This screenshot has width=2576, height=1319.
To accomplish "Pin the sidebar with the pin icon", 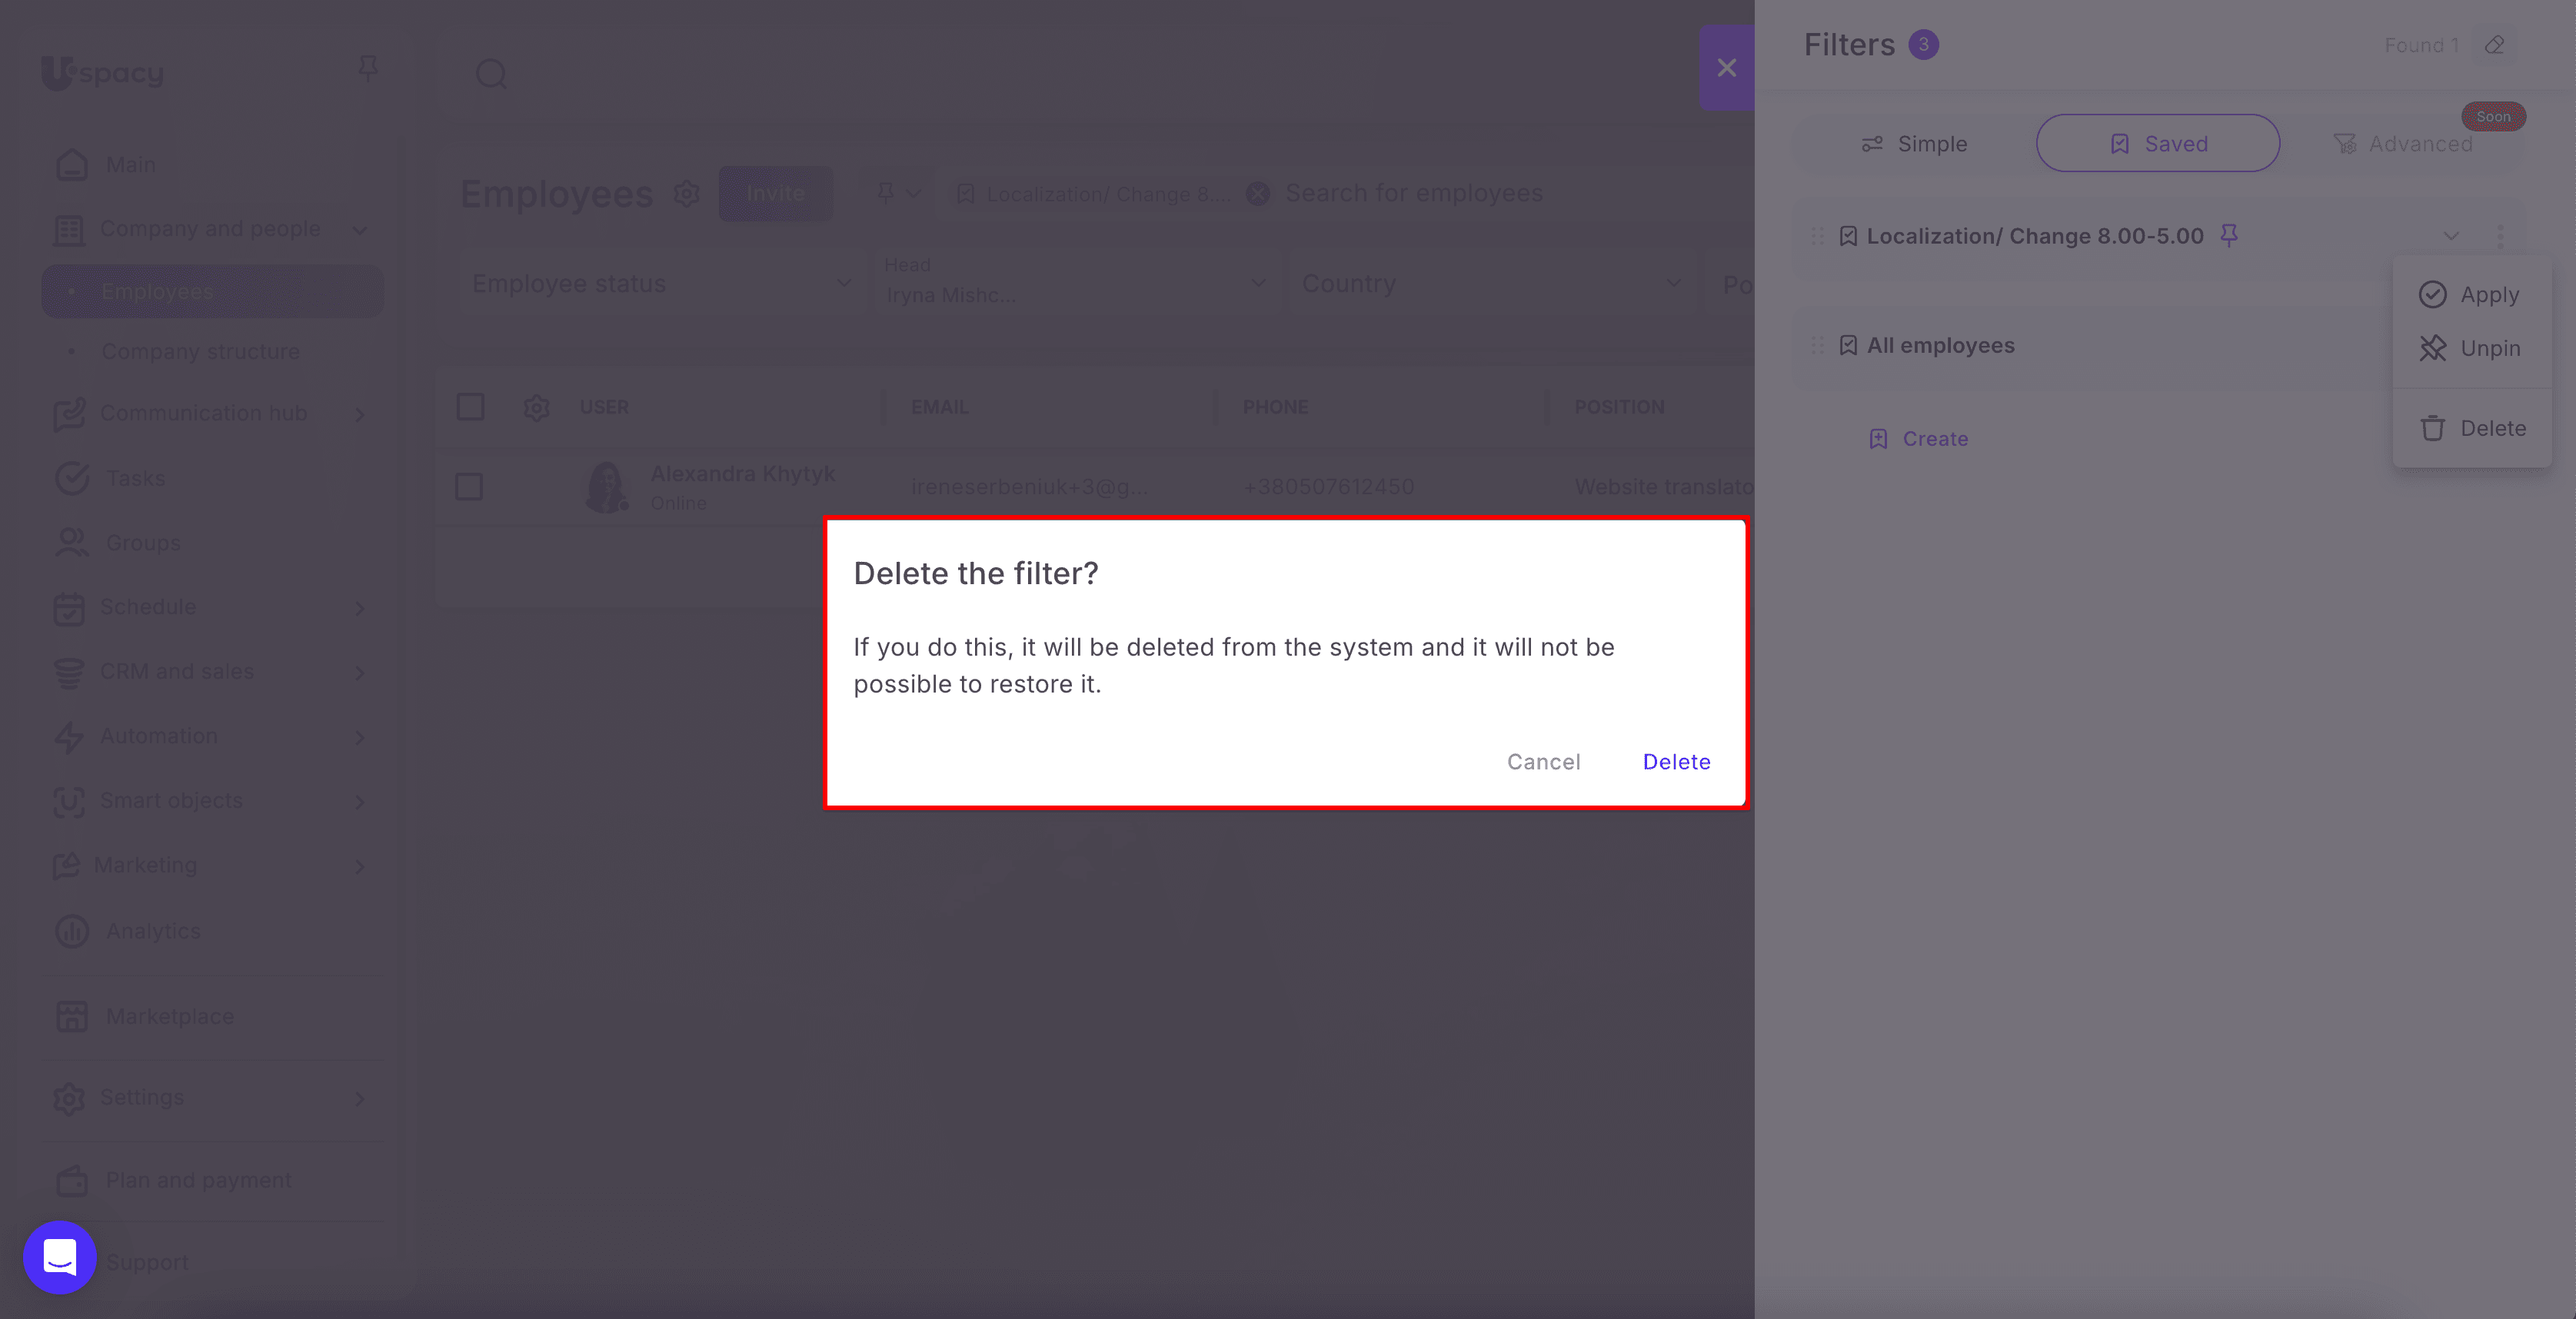I will click(x=368, y=68).
